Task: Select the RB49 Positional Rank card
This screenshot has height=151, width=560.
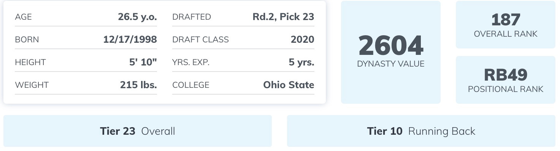Action: click(x=505, y=80)
